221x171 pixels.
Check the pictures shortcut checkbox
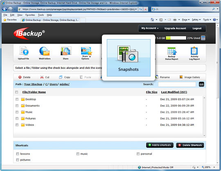coord(18,160)
